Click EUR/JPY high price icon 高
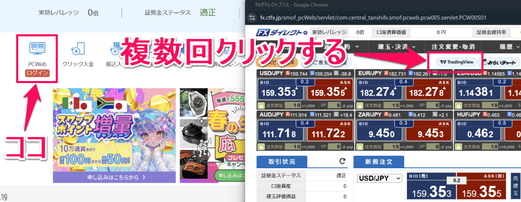 [387, 73]
